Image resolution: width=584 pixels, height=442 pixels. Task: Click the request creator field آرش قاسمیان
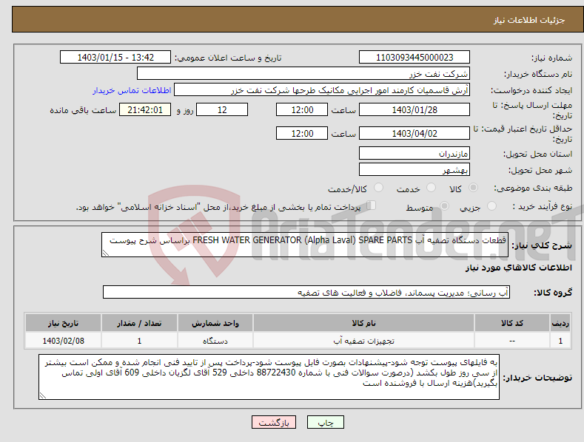tap(322, 90)
